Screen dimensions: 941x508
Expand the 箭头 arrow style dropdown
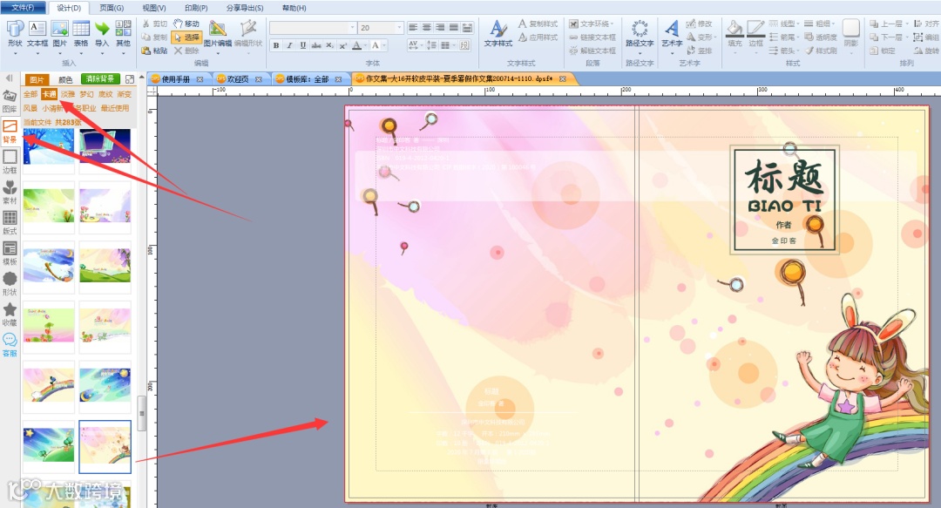click(x=799, y=51)
